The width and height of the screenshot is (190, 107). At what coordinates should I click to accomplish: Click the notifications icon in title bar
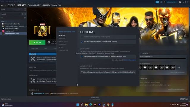tap(161, 2)
